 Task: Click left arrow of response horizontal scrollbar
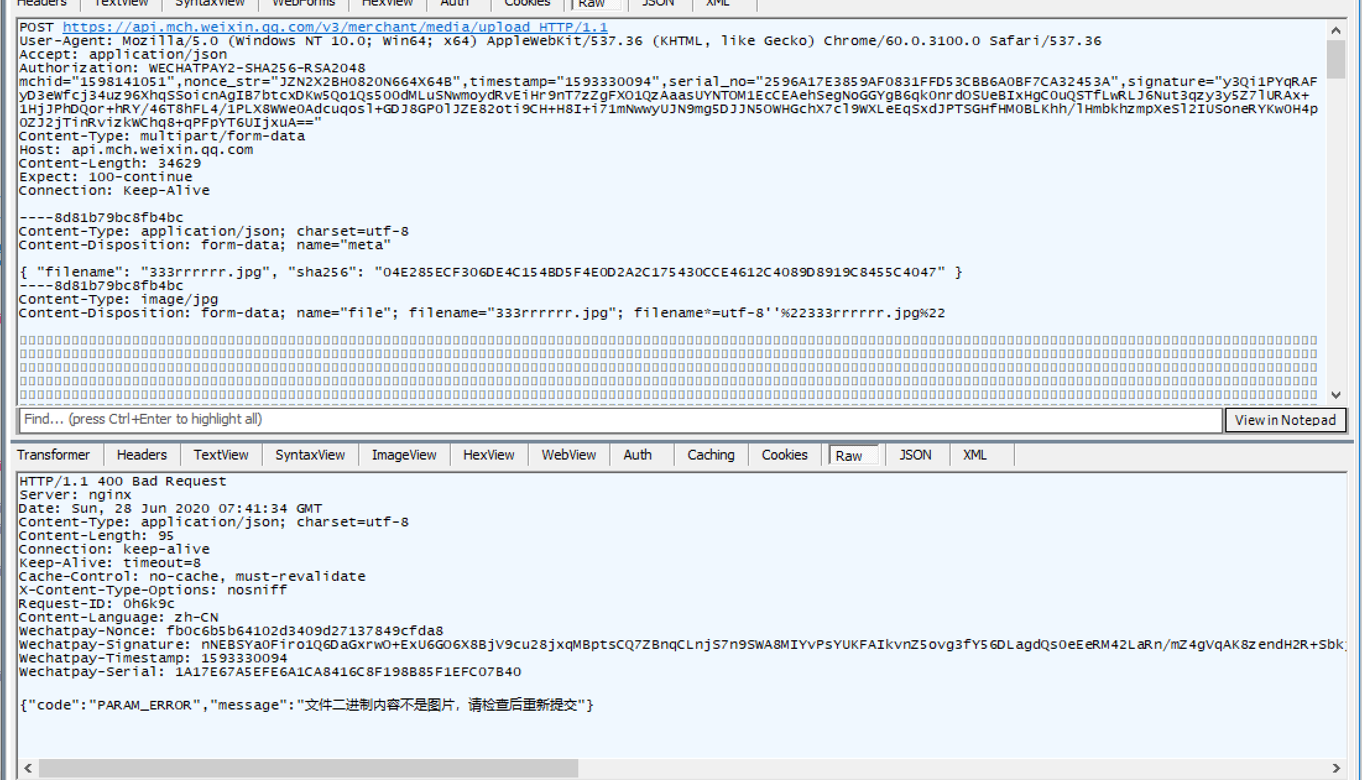pos(28,768)
